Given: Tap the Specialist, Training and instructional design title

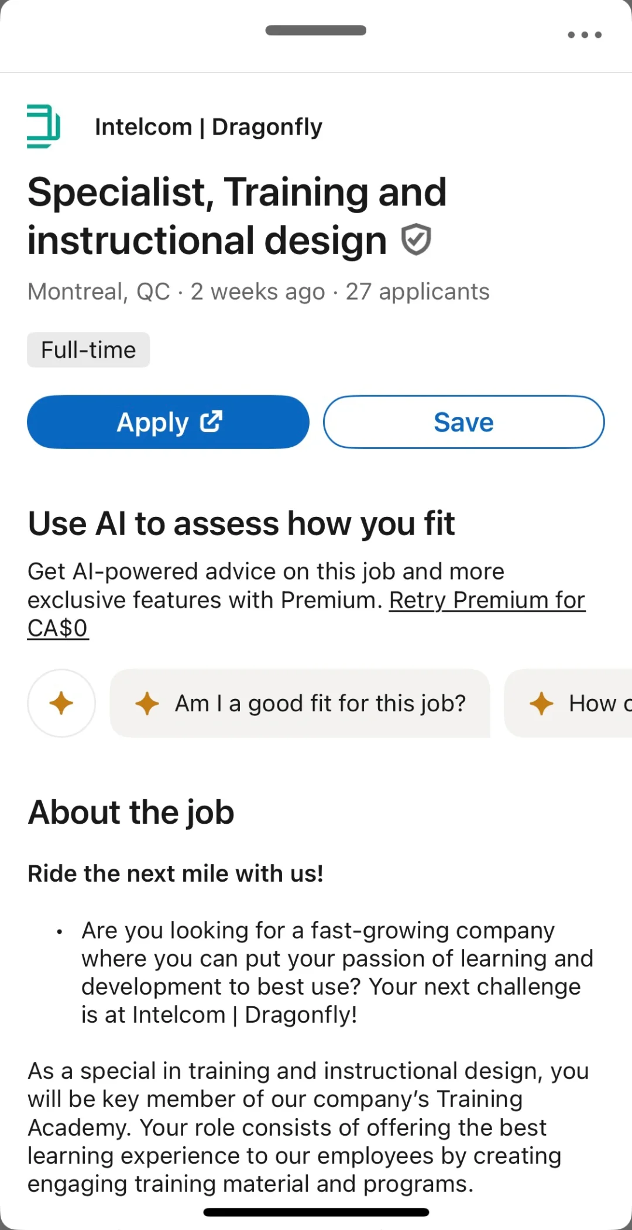Looking at the screenshot, I should coord(237,216).
